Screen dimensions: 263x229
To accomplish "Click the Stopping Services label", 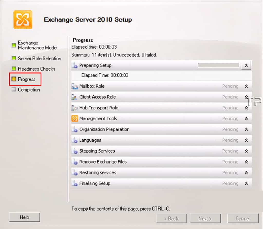I will (x=97, y=151).
